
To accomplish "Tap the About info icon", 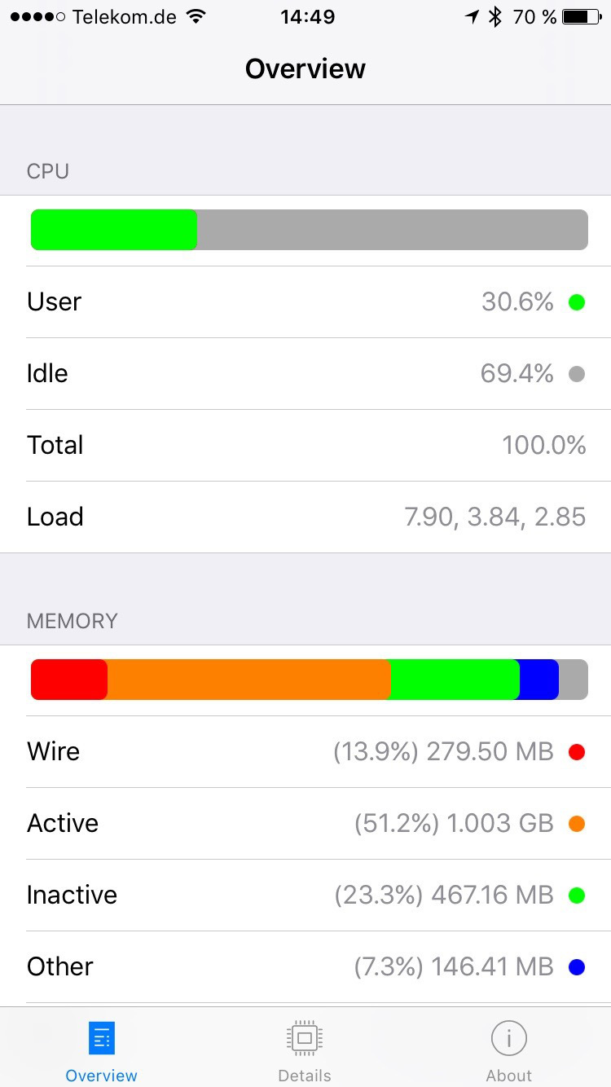I will click(x=508, y=1038).
